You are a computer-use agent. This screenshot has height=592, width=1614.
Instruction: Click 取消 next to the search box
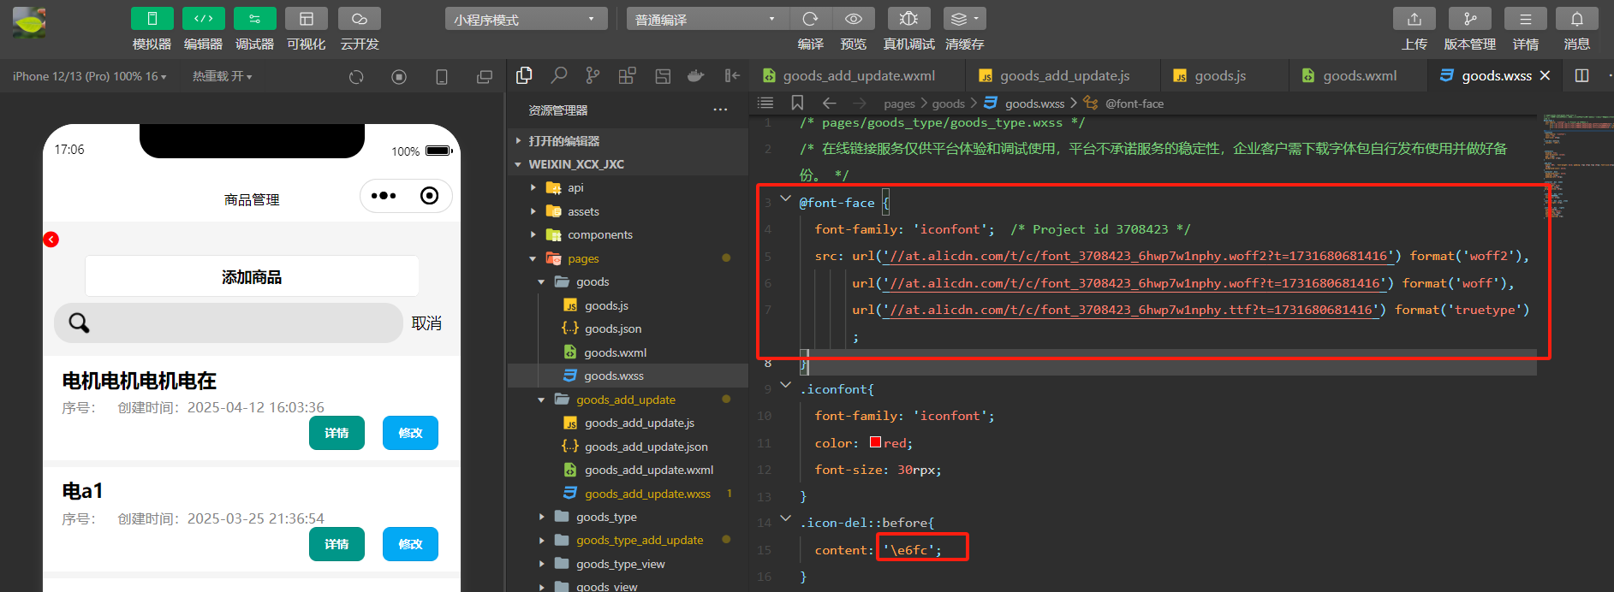426,323
